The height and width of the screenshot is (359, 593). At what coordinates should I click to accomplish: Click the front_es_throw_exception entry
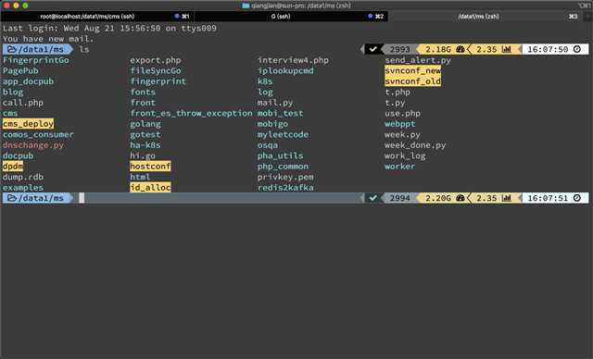click(191, 113)
